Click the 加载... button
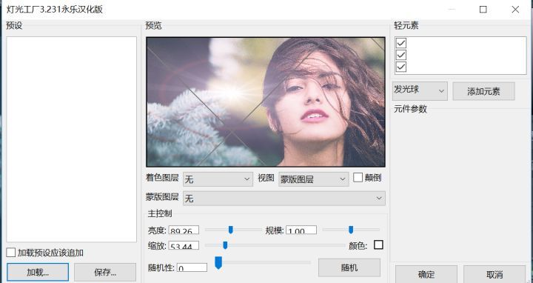The width and height of the screenshot is (533, 283). pyautogui.click(x=38, y=272)
